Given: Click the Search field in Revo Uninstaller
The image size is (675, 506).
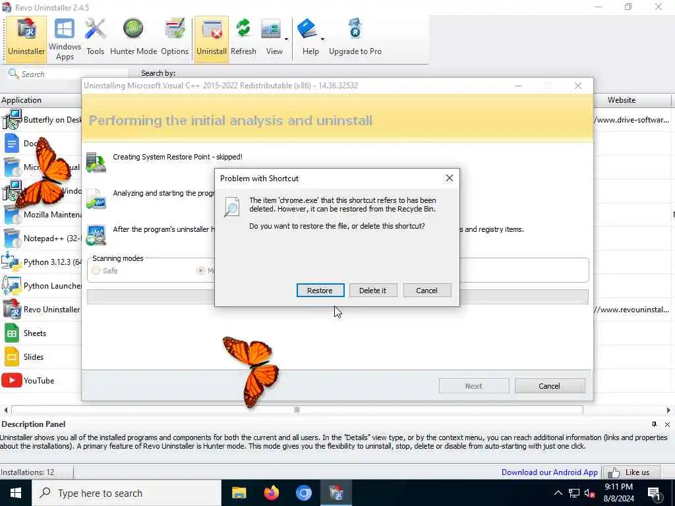Looking at the screenshot, I should 69,74.
